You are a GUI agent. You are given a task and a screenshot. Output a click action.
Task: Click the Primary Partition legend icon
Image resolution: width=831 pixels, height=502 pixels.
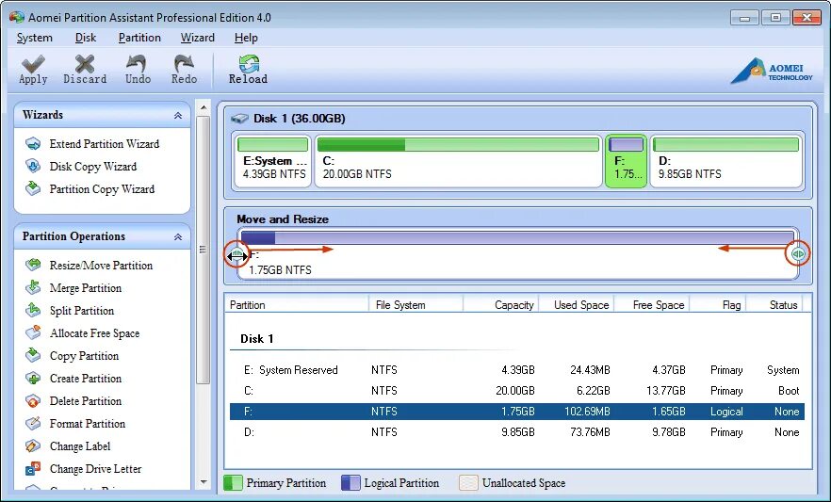[x=233, y=483]
